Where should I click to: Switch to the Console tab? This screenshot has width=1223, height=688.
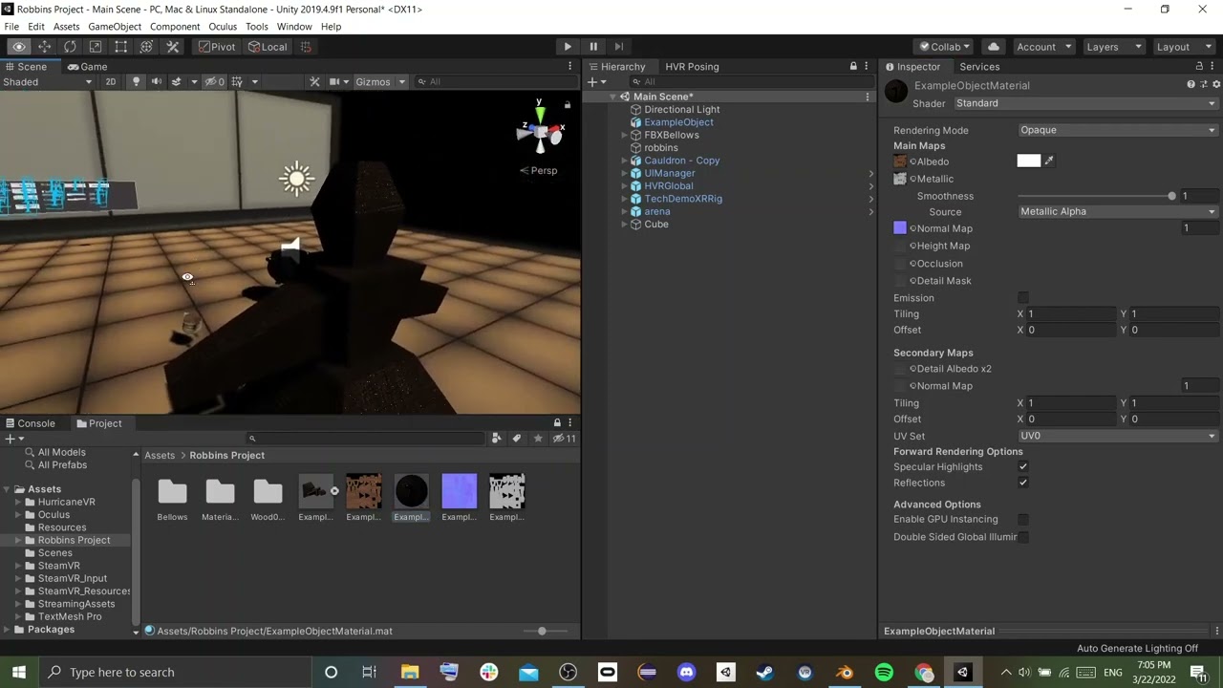coord(29,423)
